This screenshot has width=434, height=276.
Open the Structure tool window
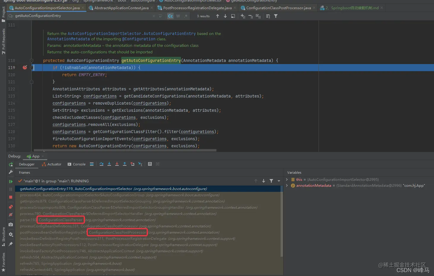(x=3, y=237)
